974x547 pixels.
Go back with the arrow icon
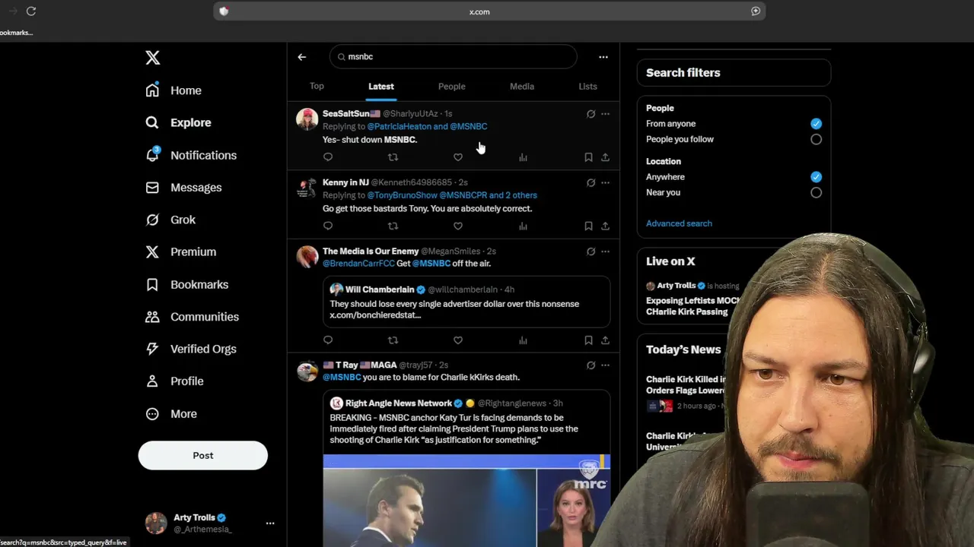point(302,57)
